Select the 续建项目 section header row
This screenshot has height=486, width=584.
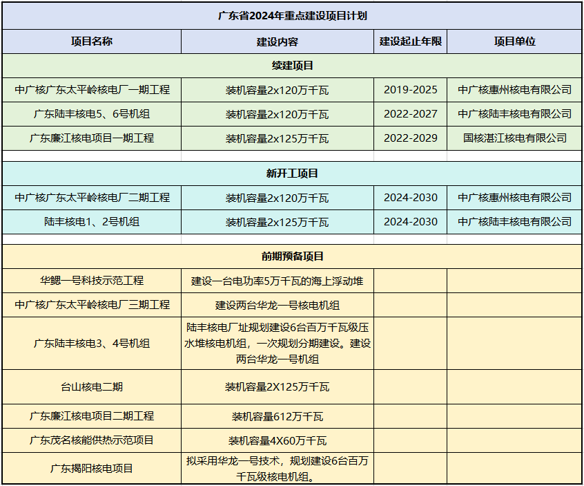tap(292, 66)
